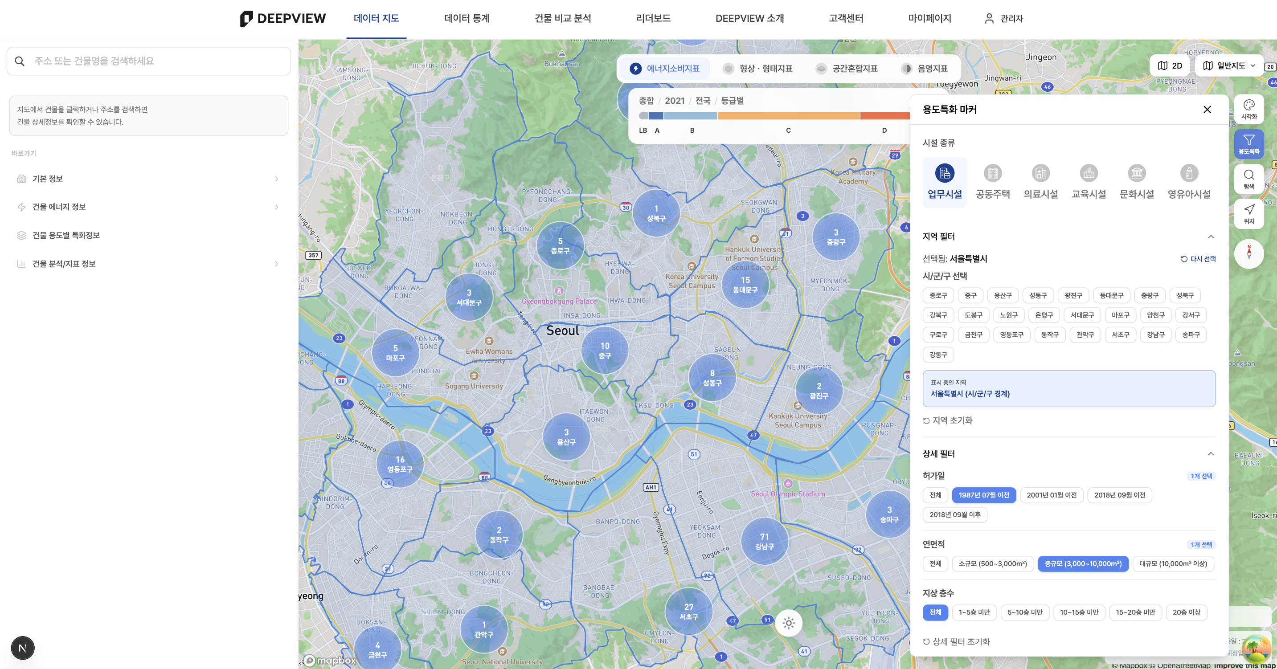This screenshot has width=1277, height=669.
Task: Select 2001년 01월 이전 permit date filter
Action: tap(1052, 494)
